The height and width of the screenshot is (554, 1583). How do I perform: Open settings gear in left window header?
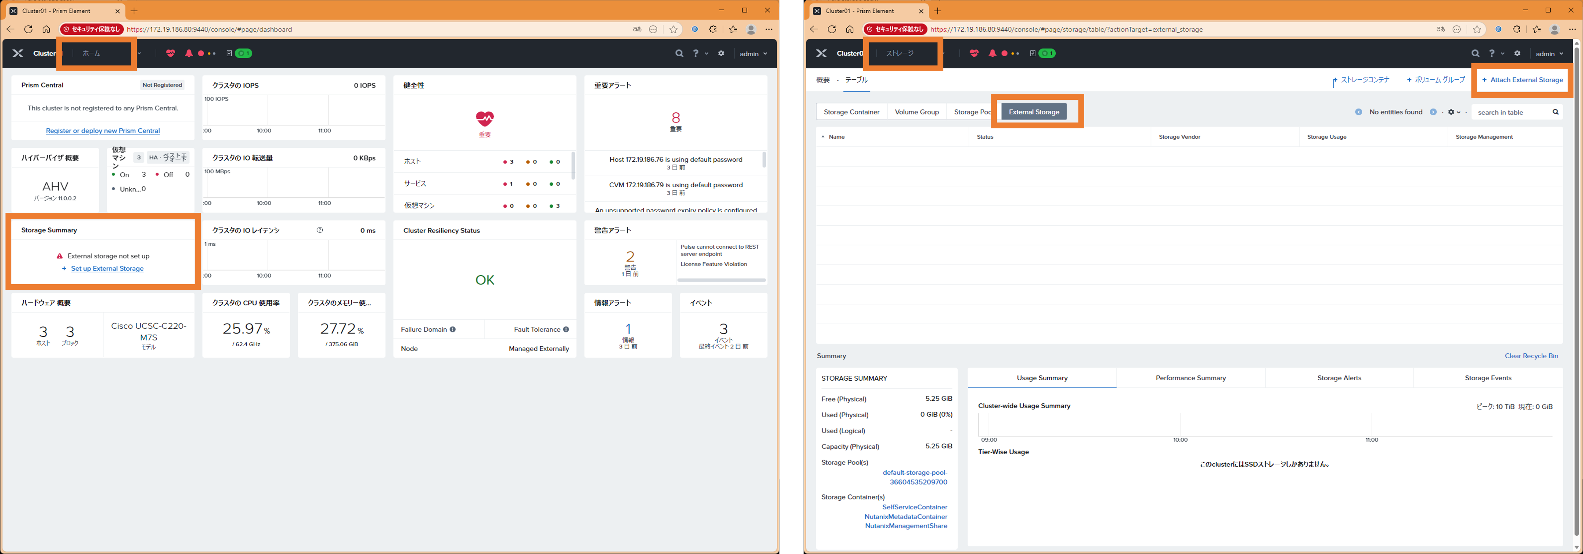(x=722, y=53)
